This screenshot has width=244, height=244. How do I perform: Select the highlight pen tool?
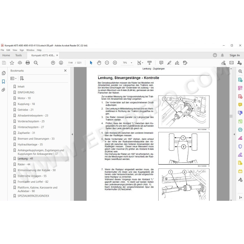click(x=169, y=63)
